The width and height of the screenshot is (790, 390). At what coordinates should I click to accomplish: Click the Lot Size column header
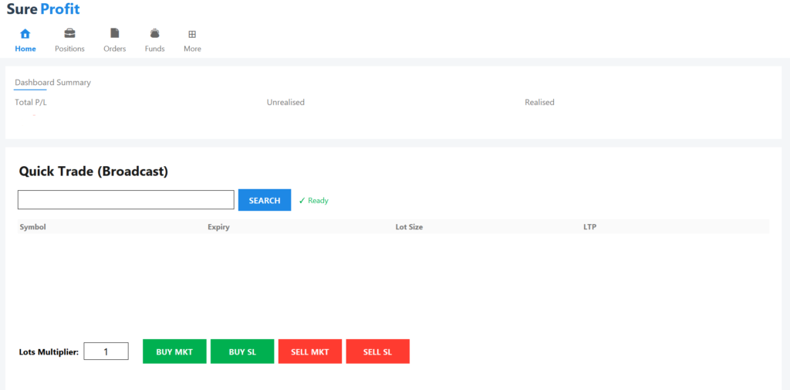tap(409, 227)
